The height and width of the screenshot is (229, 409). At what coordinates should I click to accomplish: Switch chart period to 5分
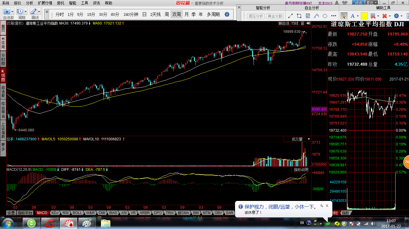click(80, 14)
